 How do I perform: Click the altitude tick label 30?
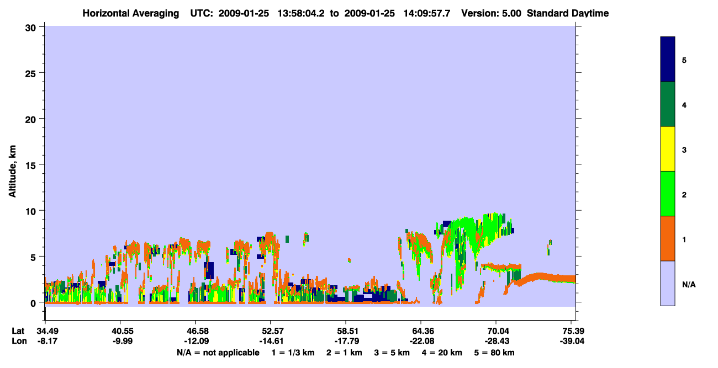[32, 27]
